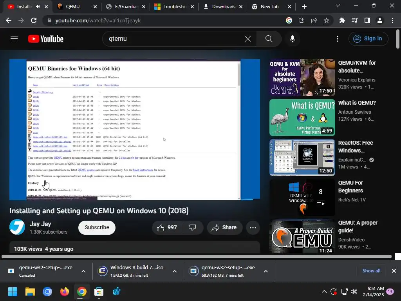Open the Extensions puzzle icon
This screenshot has height=301, width=401.
click(x=342, y=20)
